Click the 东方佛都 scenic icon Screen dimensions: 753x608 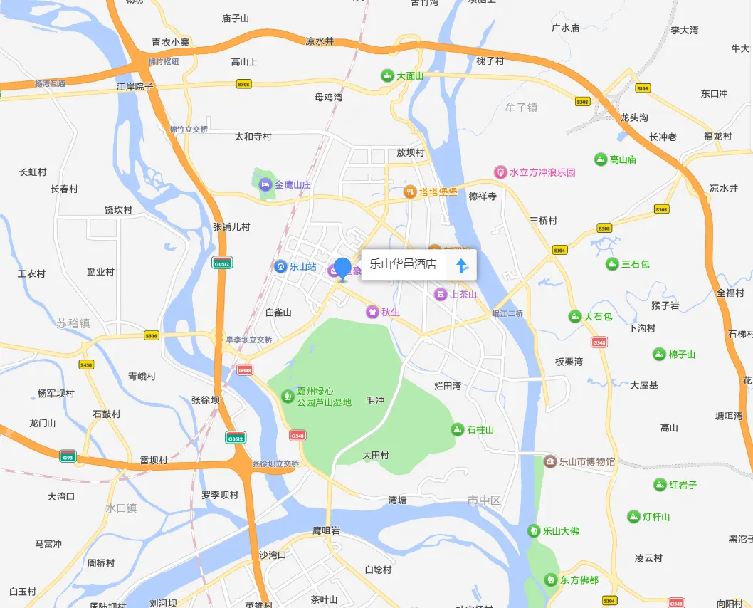click(x=550, y=580)
